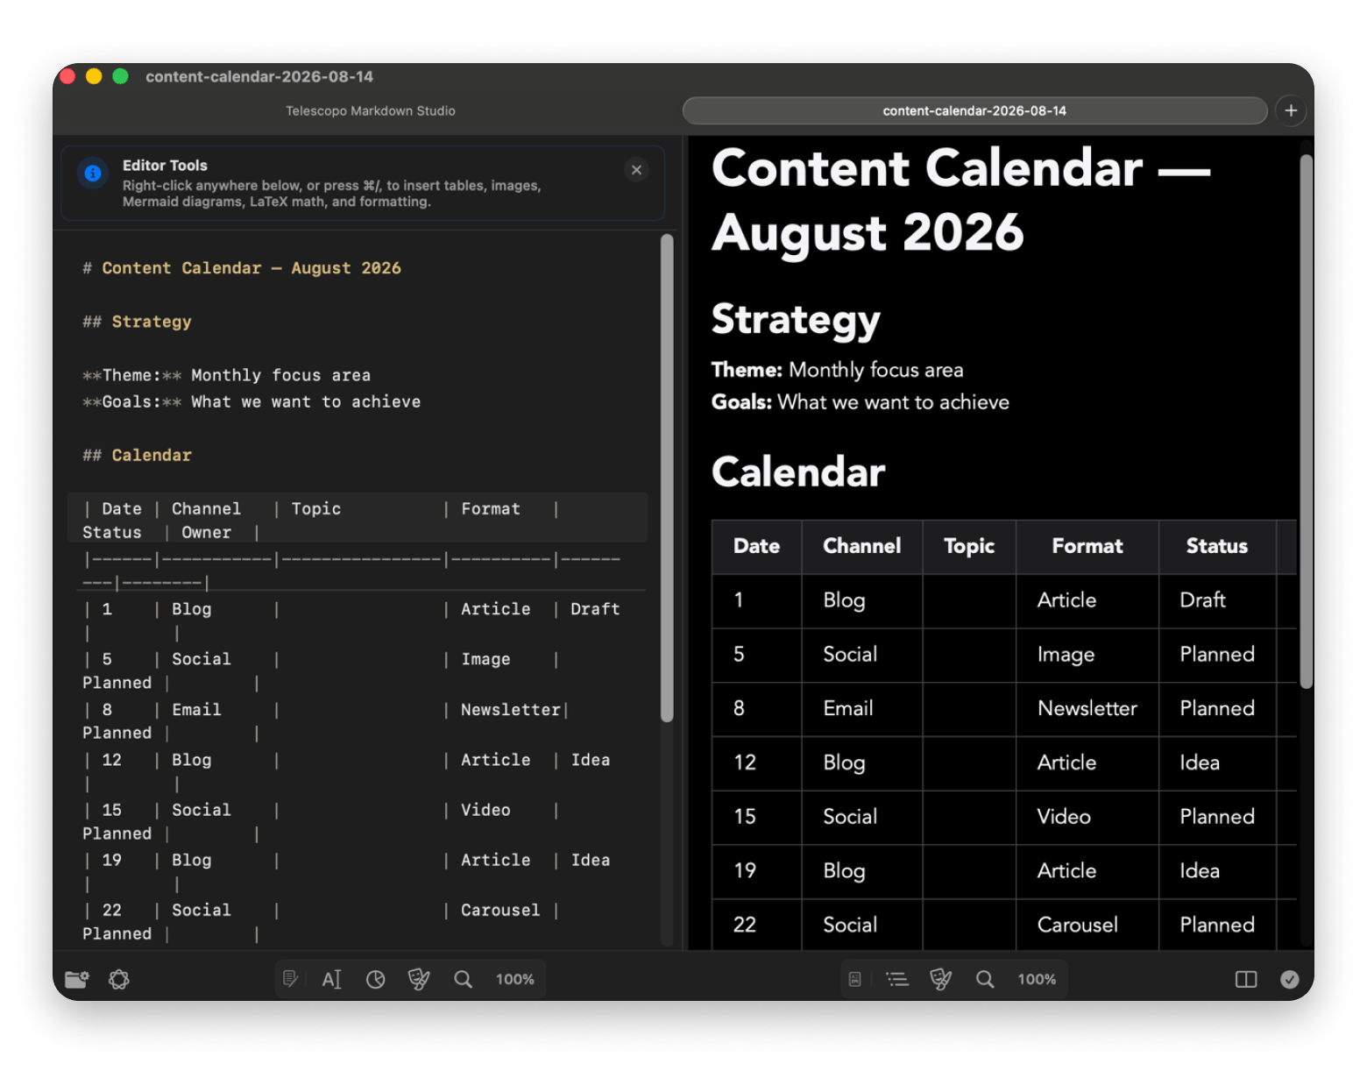Click the editor document-edit mode icon
Viewport: 1367px width, 1071px height.
click(x=290, y=979)
